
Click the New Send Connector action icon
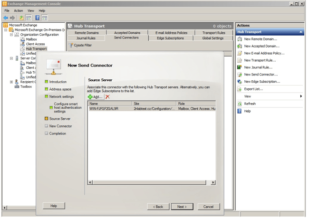click(240, 75)
